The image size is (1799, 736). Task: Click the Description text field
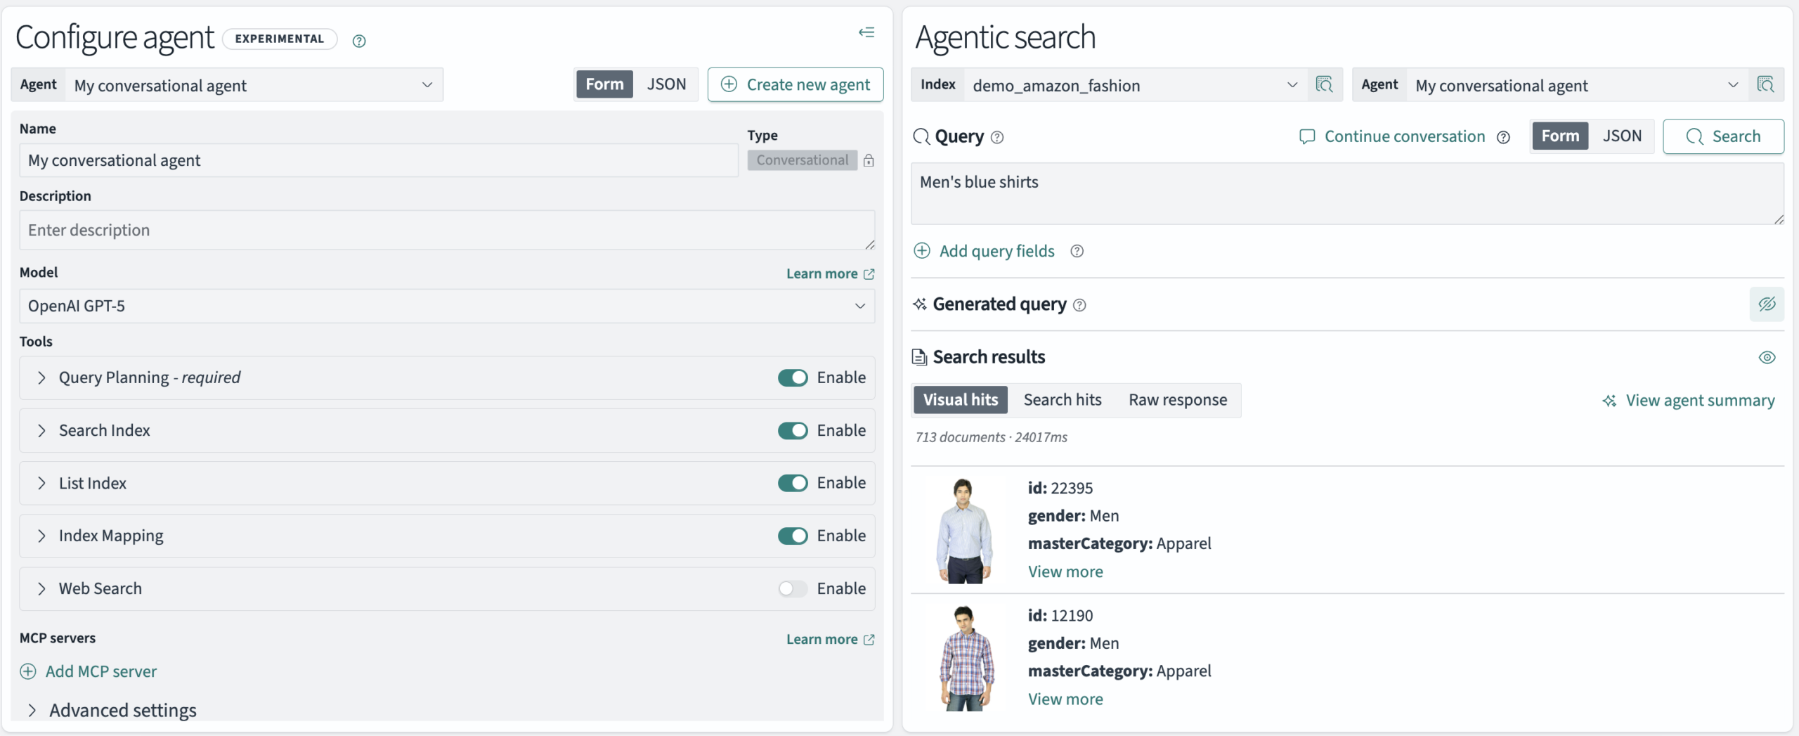(x=446, y=231)
